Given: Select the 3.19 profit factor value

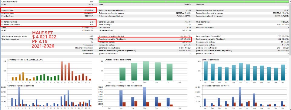Looking at the screenshot, I should [x=92, y=22].
